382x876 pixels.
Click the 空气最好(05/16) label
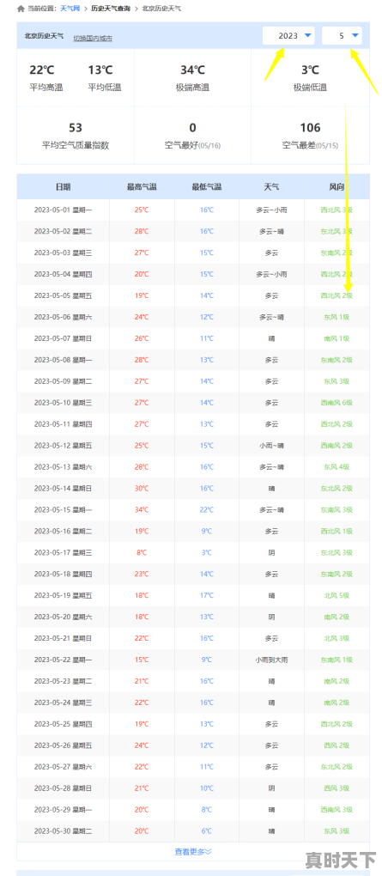coord(192,145)
